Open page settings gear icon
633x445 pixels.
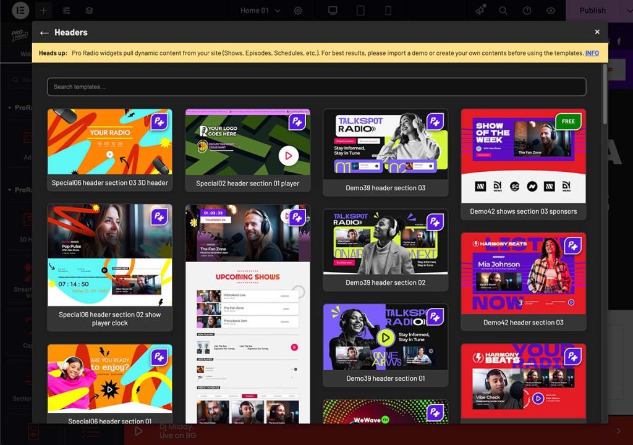click(298, 11)
